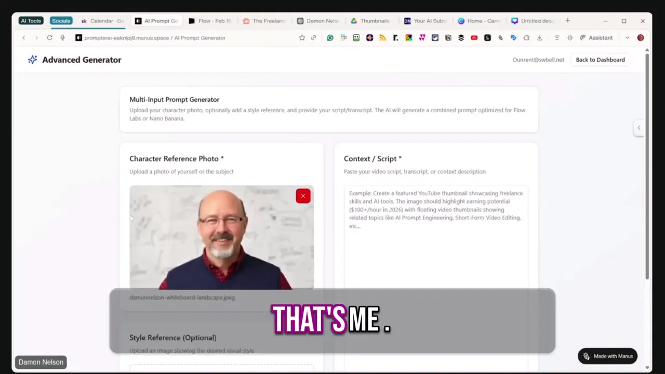Open the extensions puzzle-piece icon
The width and height of the screenshot is (665, 374).
click(526, 38)
